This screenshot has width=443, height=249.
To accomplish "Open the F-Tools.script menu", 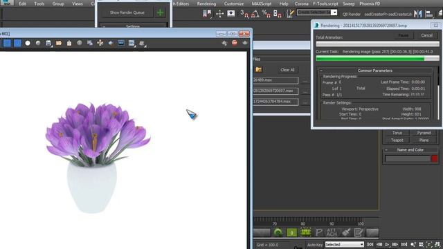I will pyautogui.click(x=325, y=3).
